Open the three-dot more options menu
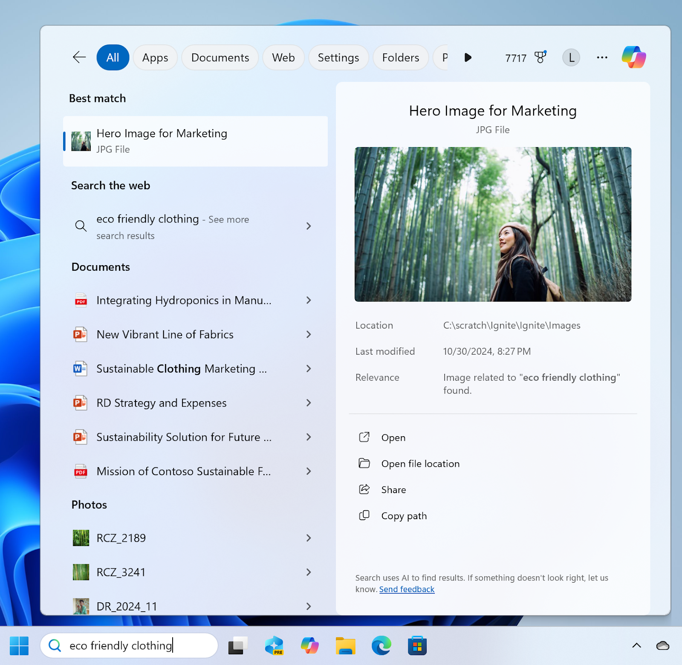This screenshot has height=665, width=682. pos(602,57)
